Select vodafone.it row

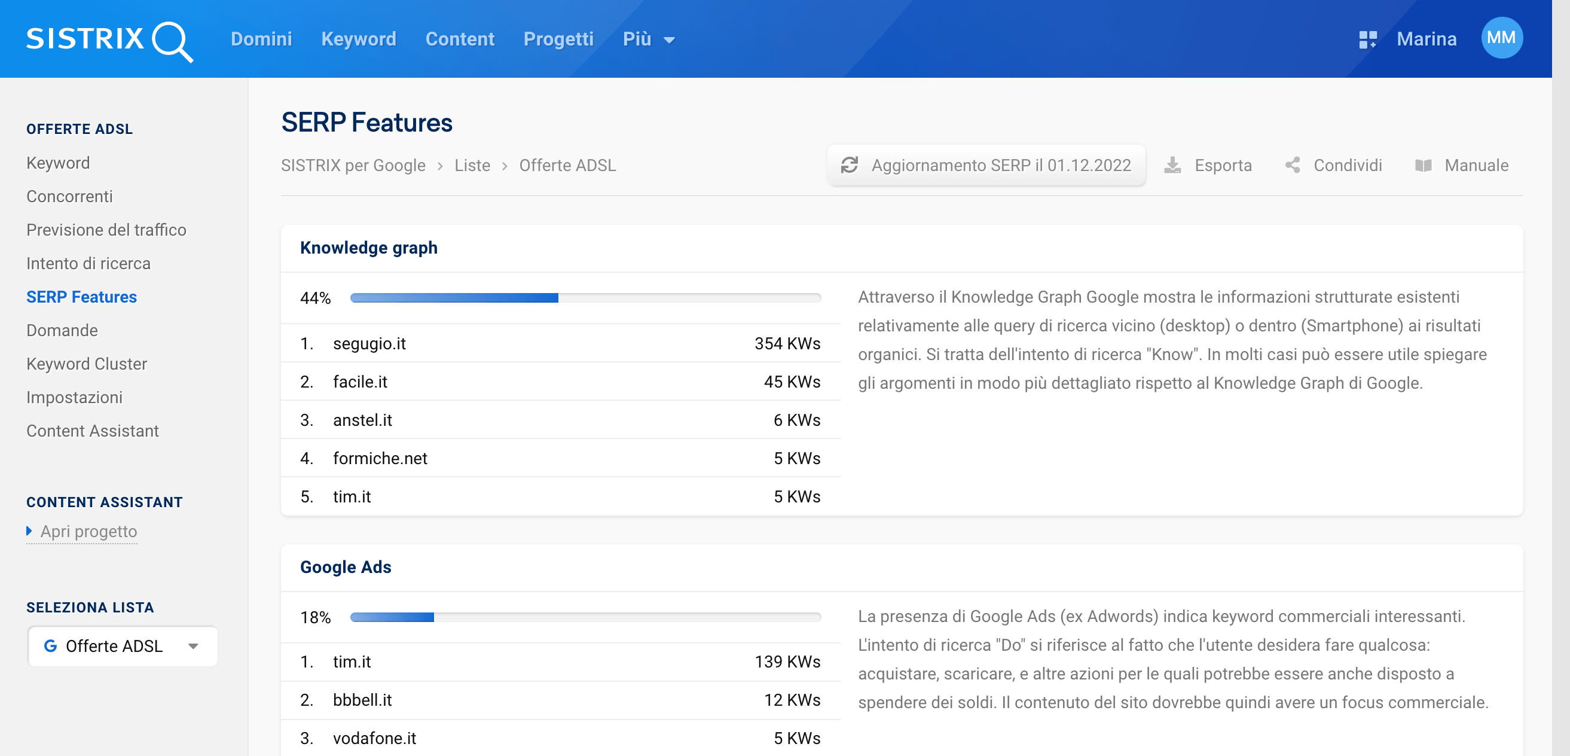point(560,738)
